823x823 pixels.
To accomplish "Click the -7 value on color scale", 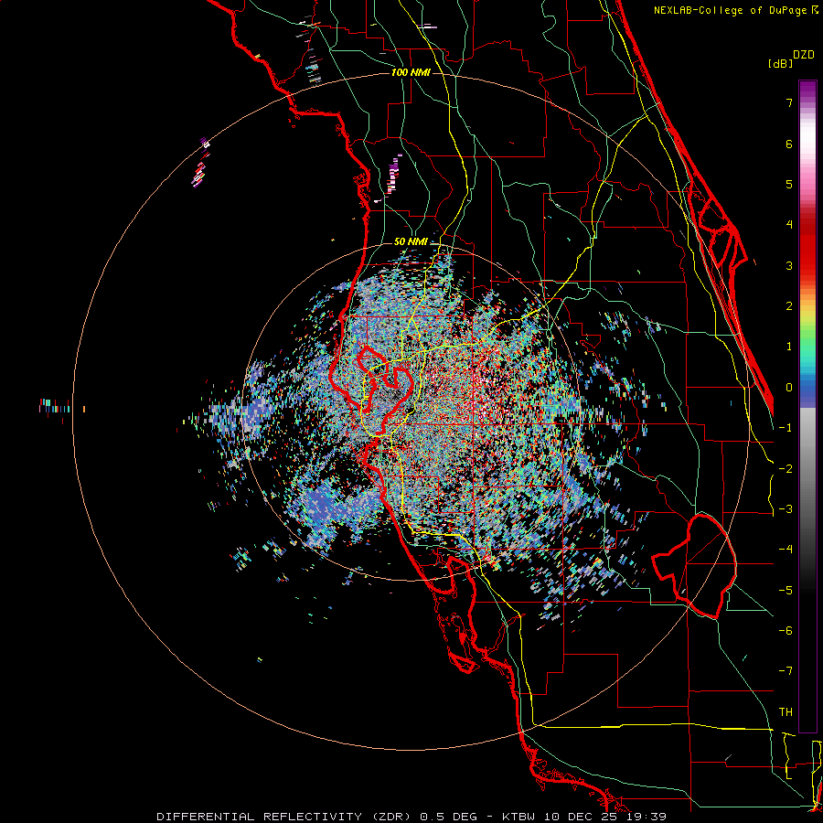I will pyautogui.click(x=786, y=671).
